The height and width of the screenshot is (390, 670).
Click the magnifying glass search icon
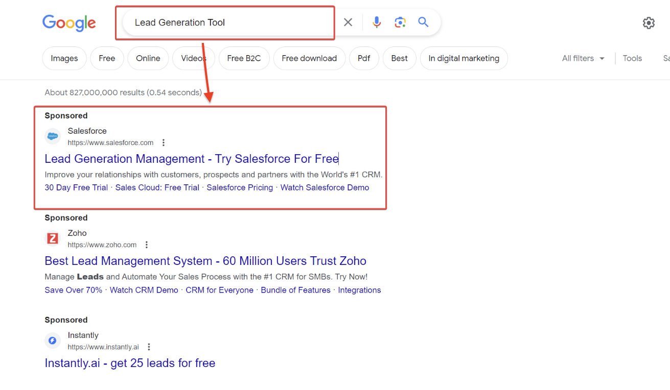423,22
